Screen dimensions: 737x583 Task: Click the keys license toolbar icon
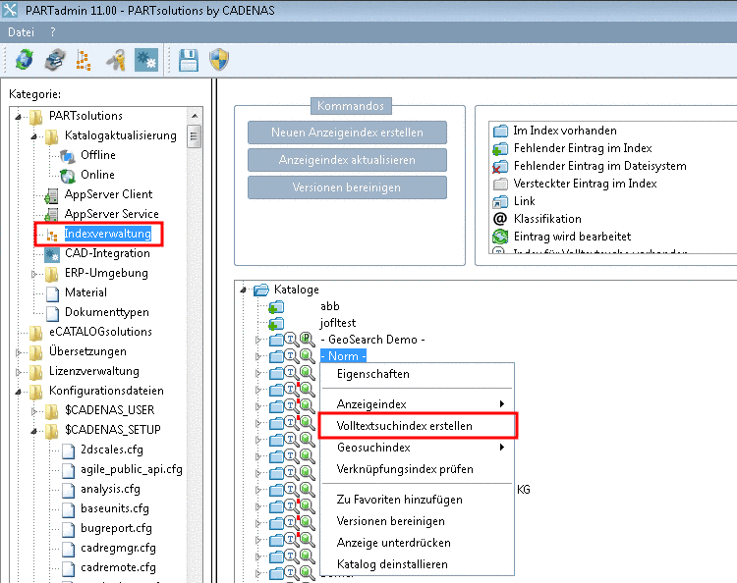tap(115, 60)
